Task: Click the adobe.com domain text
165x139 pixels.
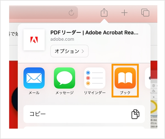Action: tap(62, 39)
